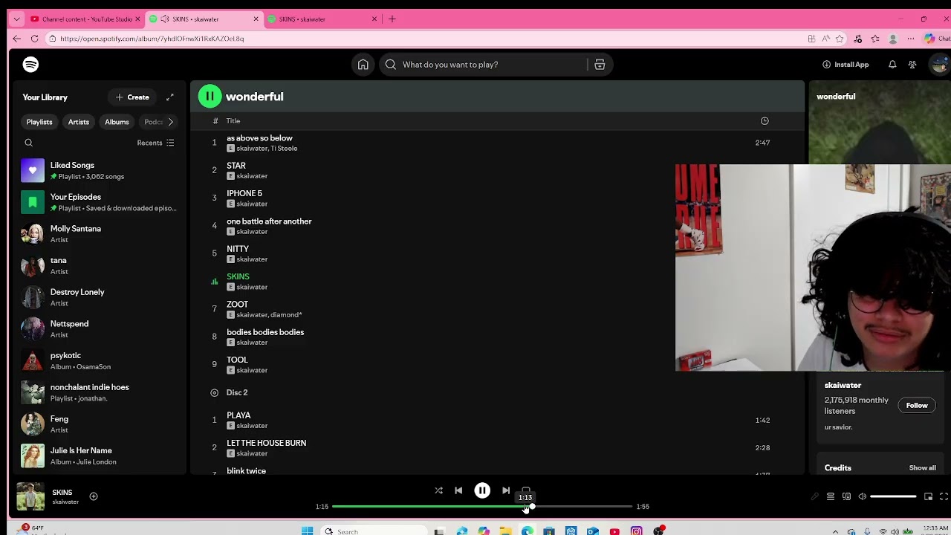
Task: Open the user profile avatar menu
Action: pos(938,65)
